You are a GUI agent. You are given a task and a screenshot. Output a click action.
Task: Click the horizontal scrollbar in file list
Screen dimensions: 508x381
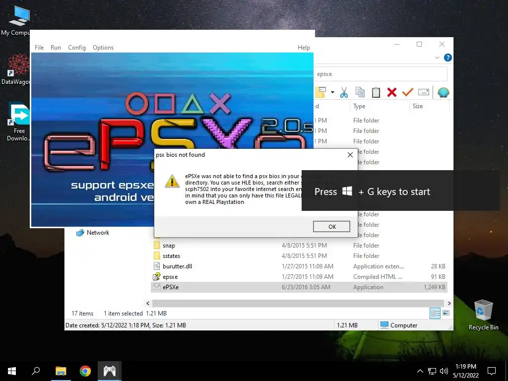pos(298,303)
